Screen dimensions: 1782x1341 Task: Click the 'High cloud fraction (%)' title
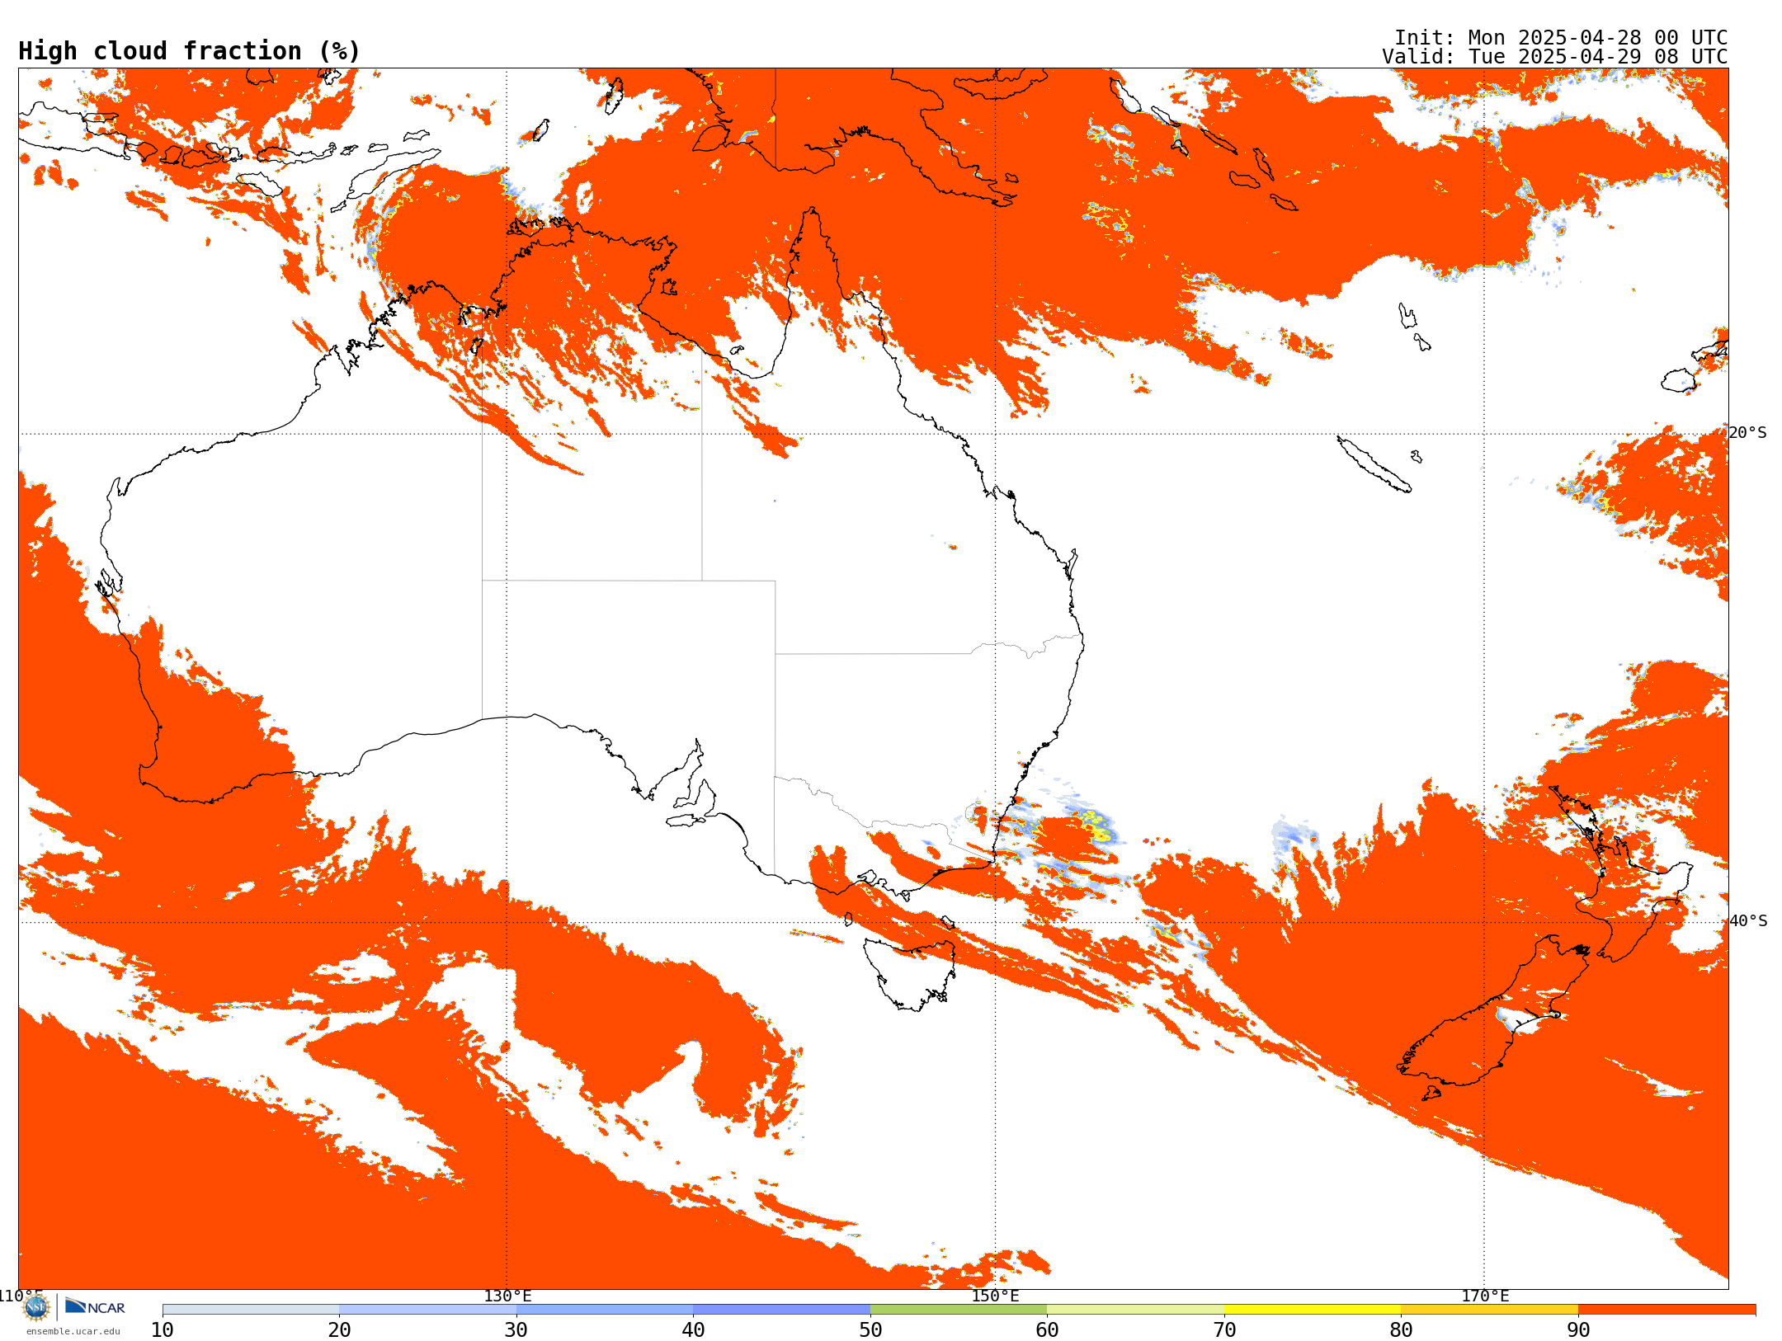190,51
